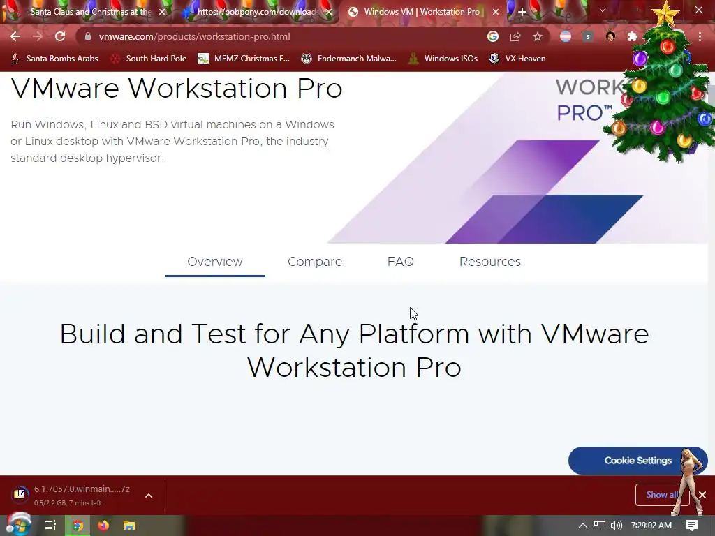Viewport: 715px width, 536px height.
Task: Close the Santa Claus and Christmas tab
Action: tap(162, 12)
